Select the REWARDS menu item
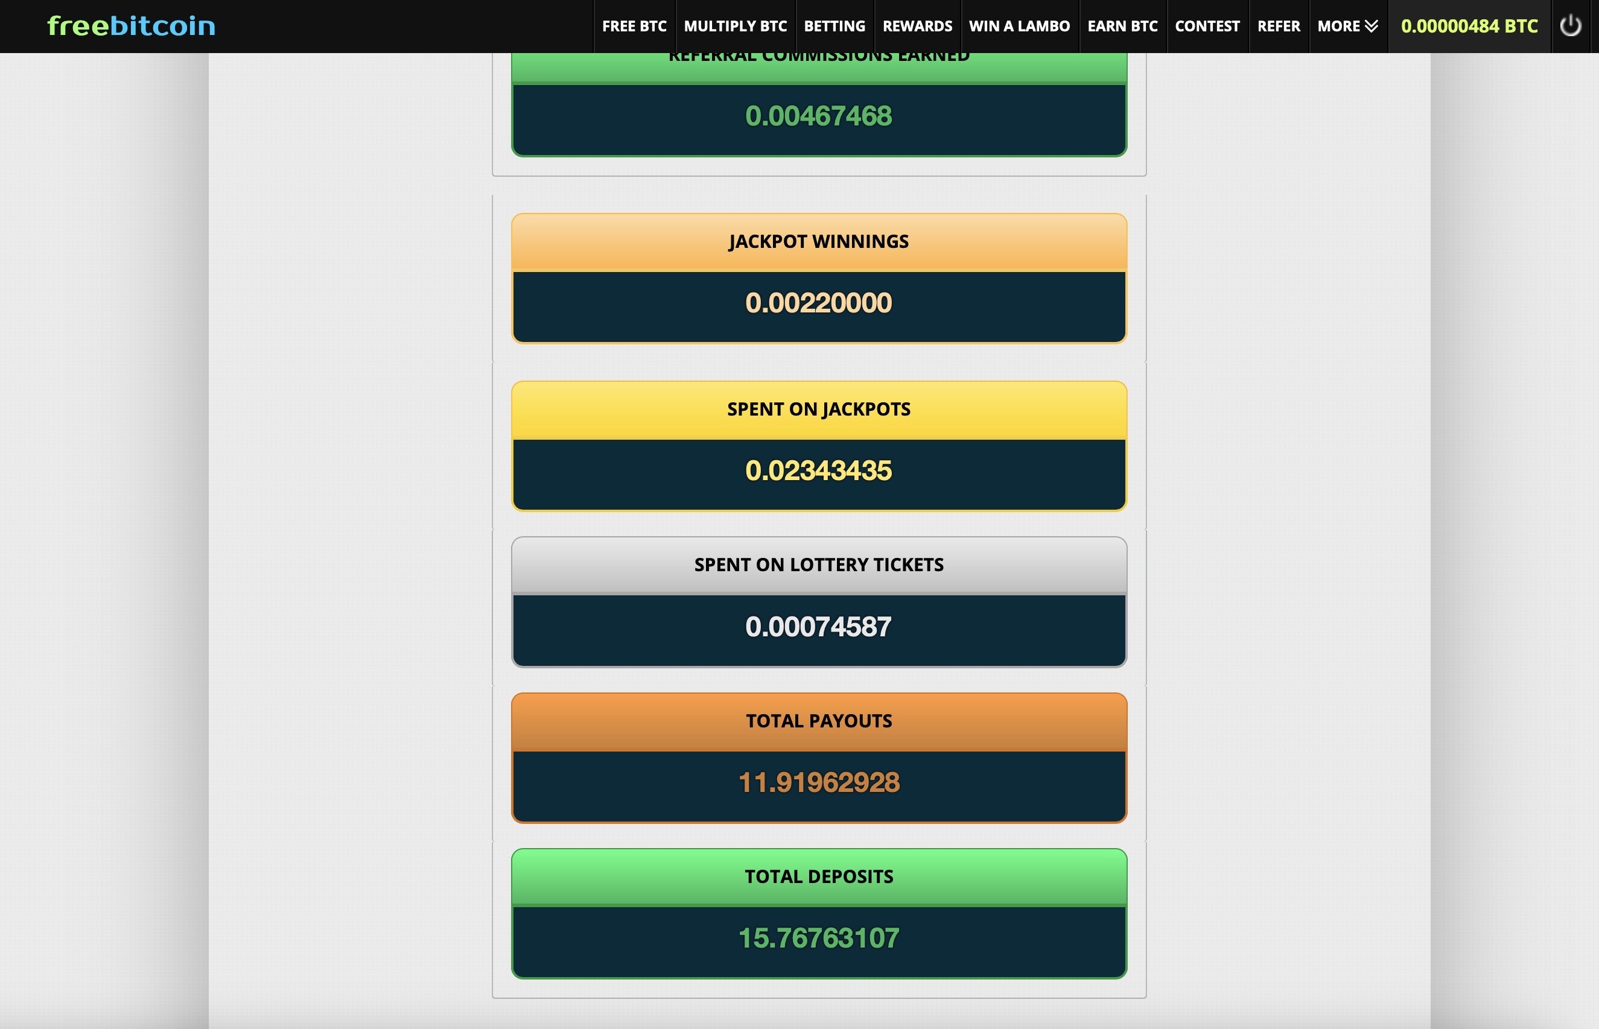This screenshot has width=1599, height=1029. click(x=917, y=26)
